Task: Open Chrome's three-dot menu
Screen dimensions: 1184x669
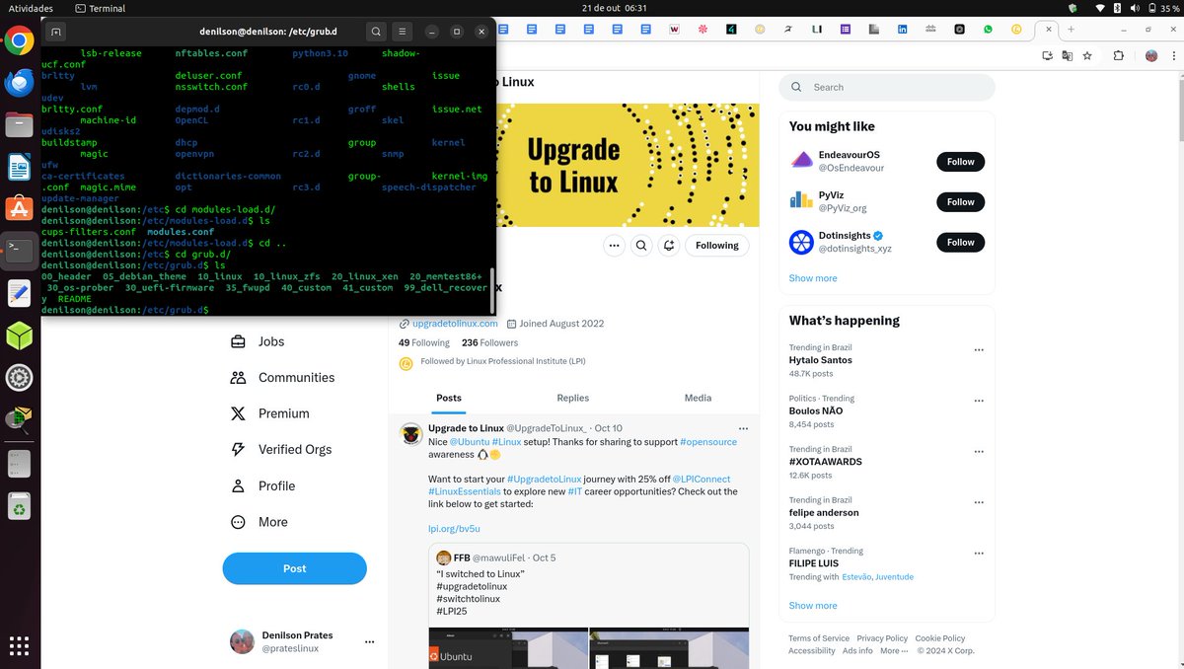Action: tap(1173, 57)
